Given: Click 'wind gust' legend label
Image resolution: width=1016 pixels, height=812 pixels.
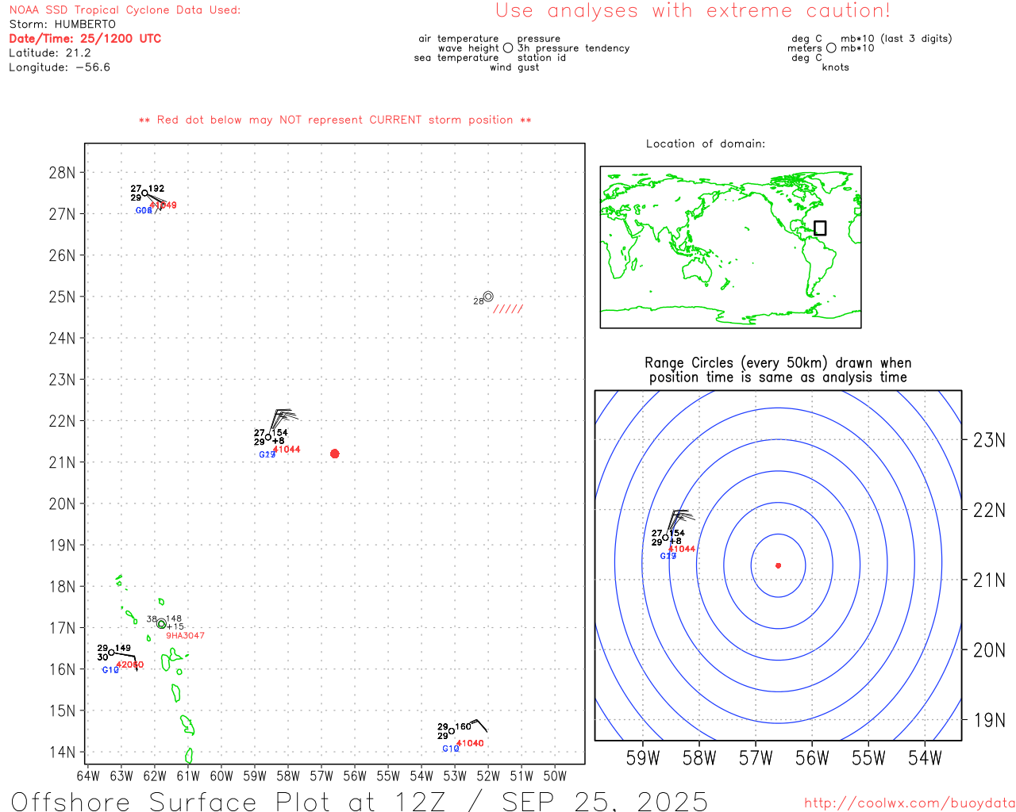Looking at the screenshot, I should point(514,67).
